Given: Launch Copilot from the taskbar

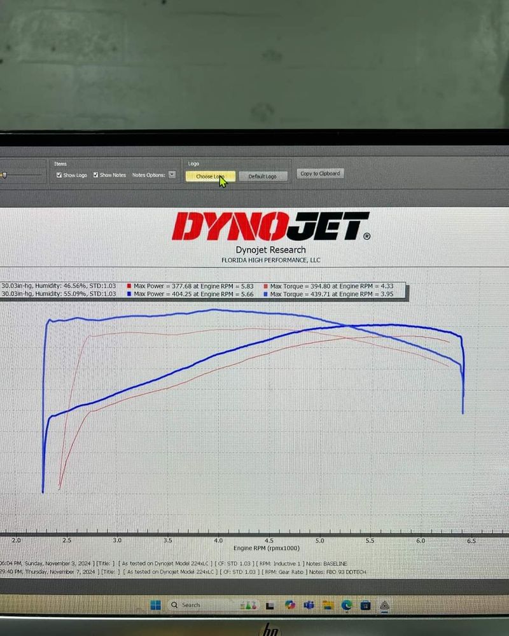Looking at the screenshot, I should tap(290, 605).
